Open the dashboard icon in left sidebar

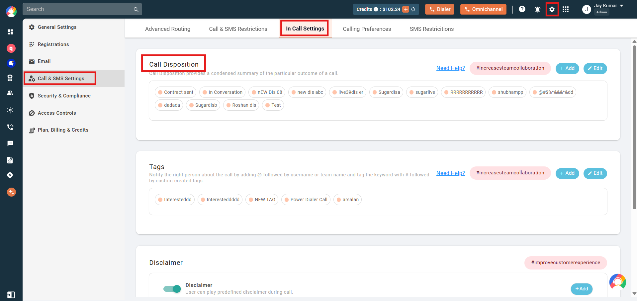(10, 32)
